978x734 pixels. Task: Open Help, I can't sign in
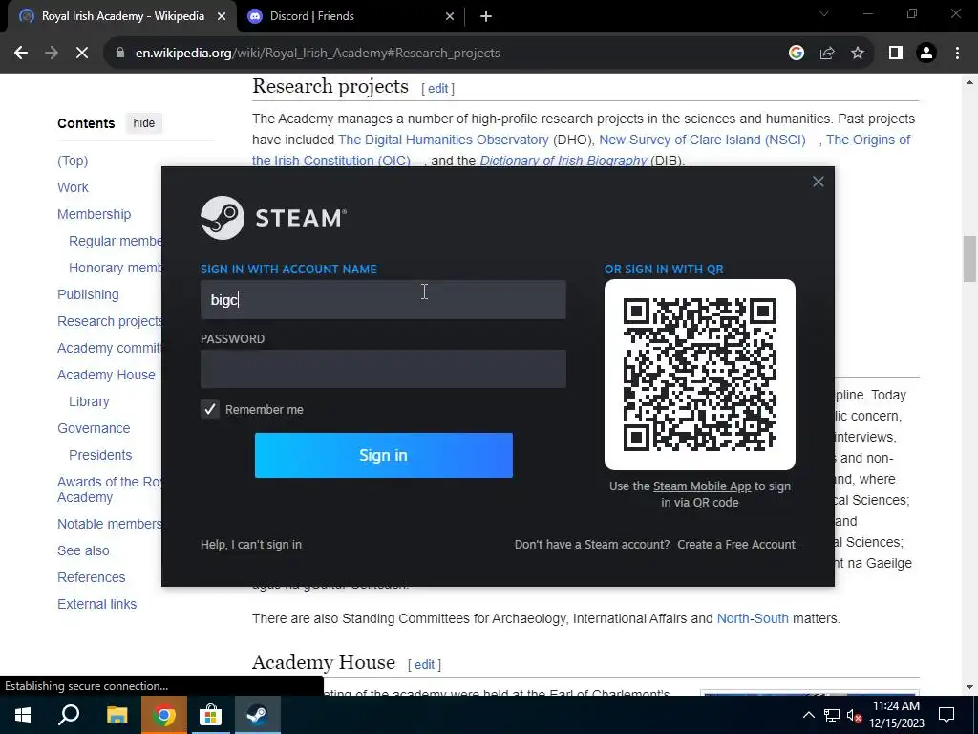point(251,544)
